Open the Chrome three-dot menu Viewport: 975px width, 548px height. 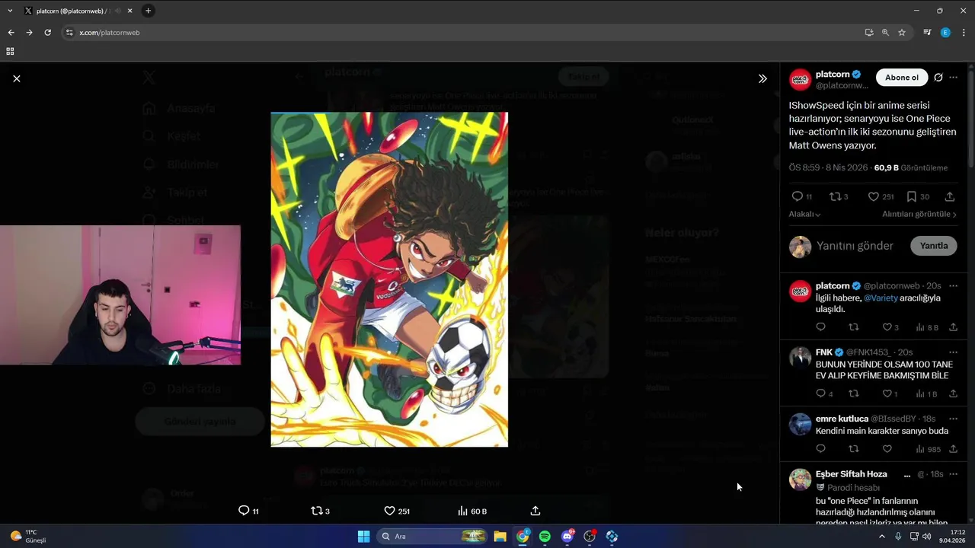(964, 33)
